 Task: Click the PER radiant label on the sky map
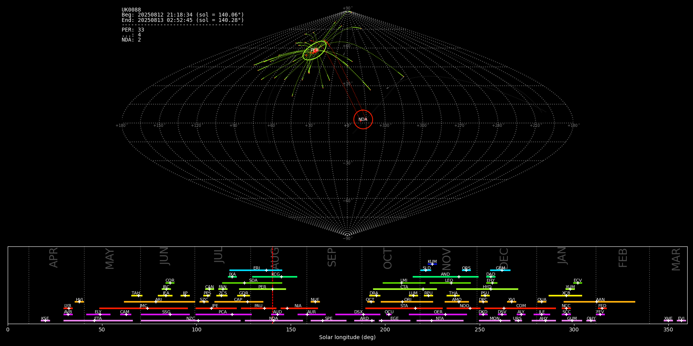click(x=315, y=50)
